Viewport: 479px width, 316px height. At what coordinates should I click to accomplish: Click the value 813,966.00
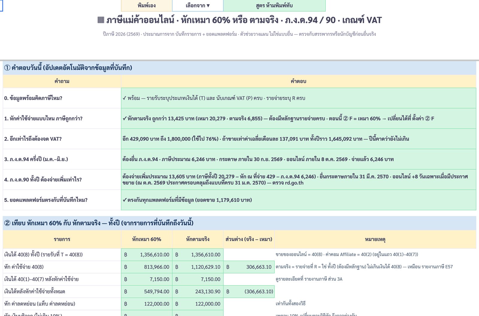(147, 267)
